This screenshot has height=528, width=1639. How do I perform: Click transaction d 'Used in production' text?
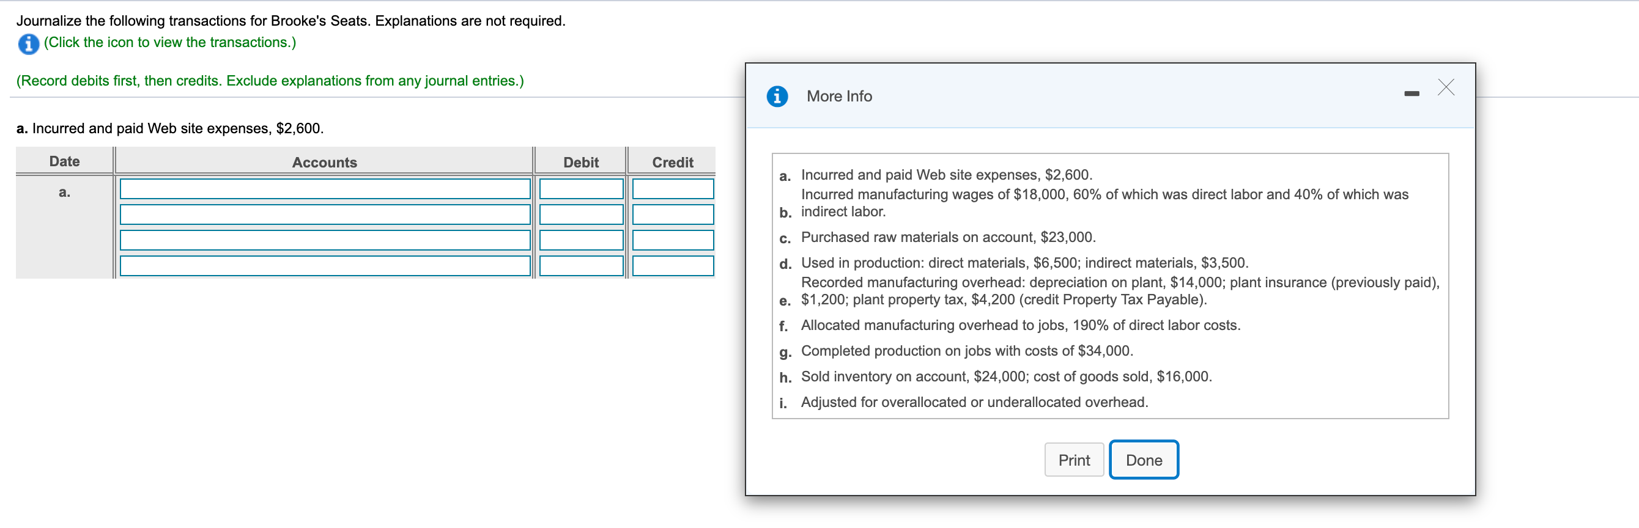tap(1024, 263)
